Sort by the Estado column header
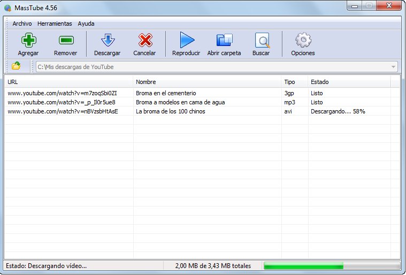The image size is (406, 275). pyautogui.click(x=349, y=82)
